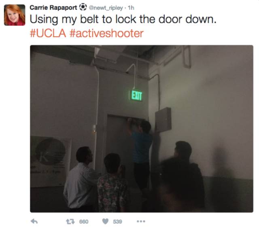
Task: Click the 539 likes count
Action: coord(117,222)
